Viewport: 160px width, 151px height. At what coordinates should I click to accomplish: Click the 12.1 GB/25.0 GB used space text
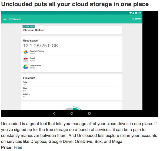pyautogui.click(x=41, y=46)
